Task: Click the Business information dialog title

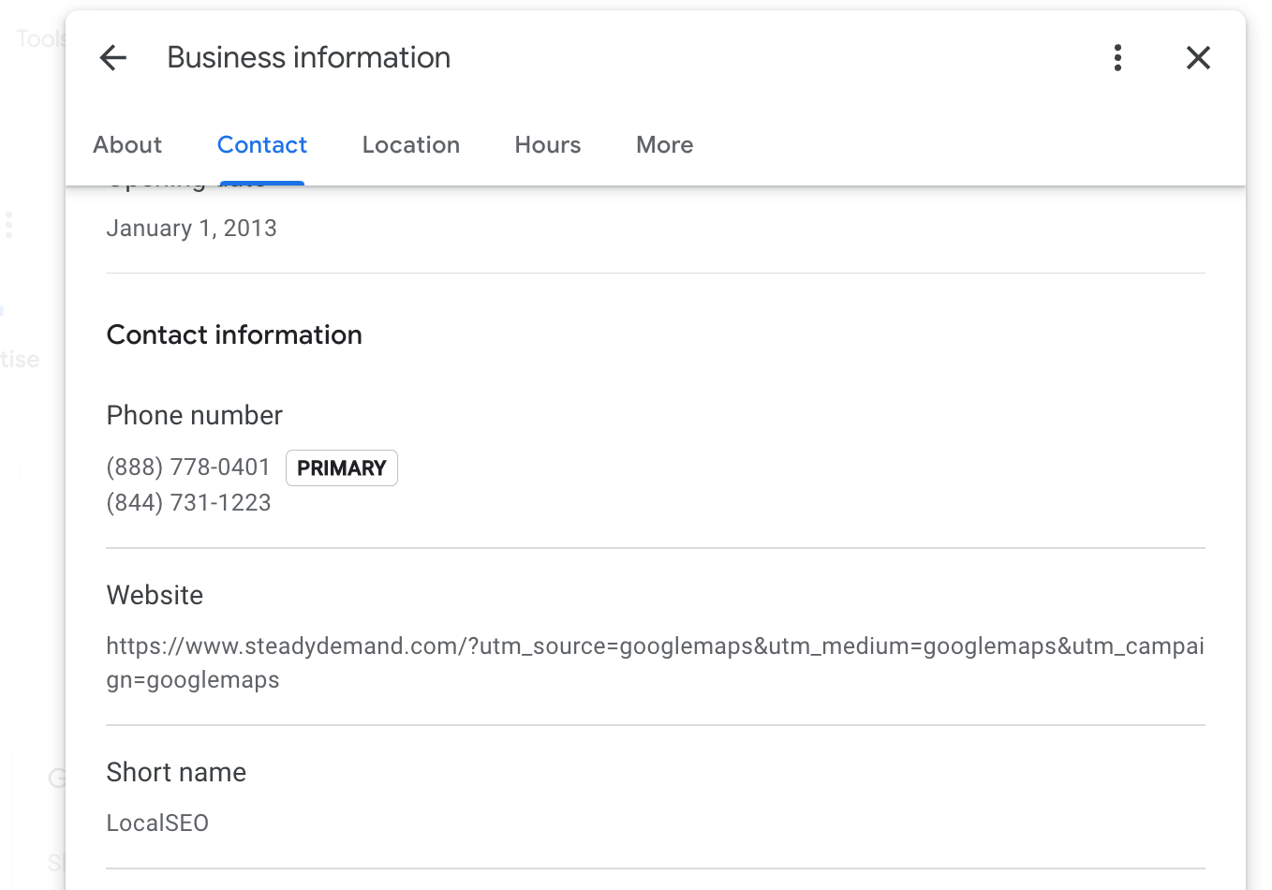Action: (x=308, y=58)
